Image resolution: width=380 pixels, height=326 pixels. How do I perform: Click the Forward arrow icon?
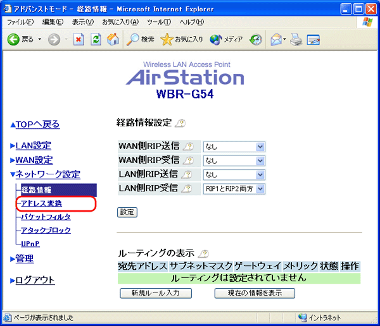coord(54,39)
